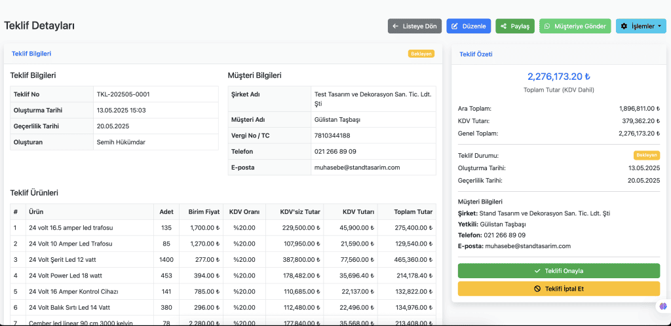Click KDV amount 22,137.00 ₺ in Kontrol Cihazı row
Screen dimensions: 671x326
358,292
